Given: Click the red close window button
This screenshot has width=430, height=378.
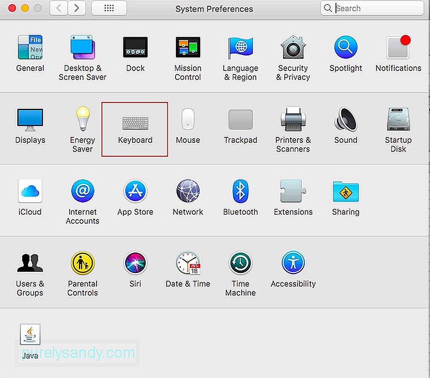Looking at the screenshot, I should [x=12, y=8].
